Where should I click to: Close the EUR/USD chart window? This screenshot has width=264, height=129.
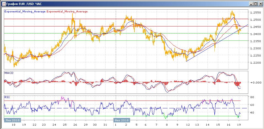tap(260, 4)
